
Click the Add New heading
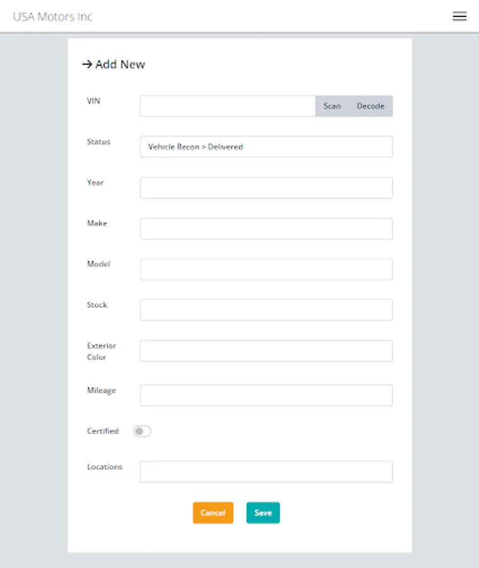click(120, 64)
